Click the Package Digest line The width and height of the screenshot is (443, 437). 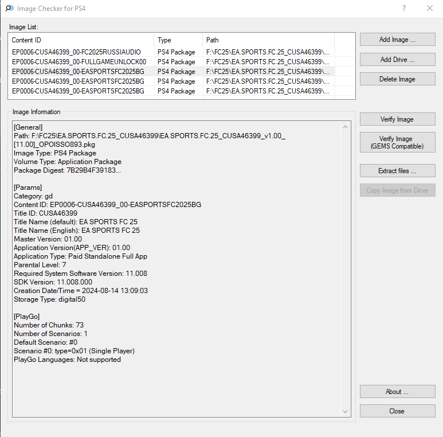point(67,170)
